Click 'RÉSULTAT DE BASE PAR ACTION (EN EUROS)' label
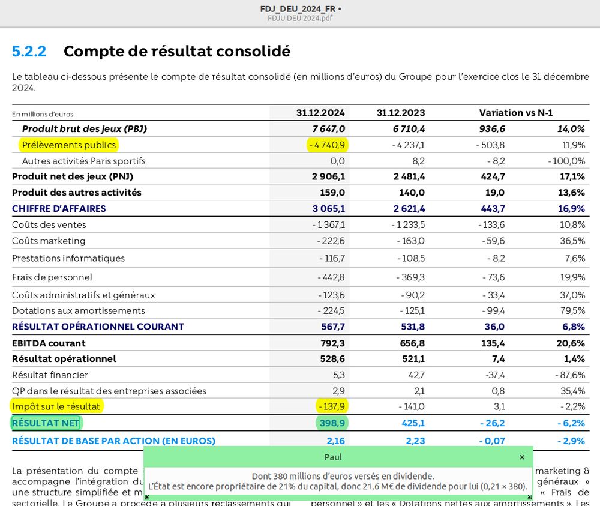 tap(113, 441)
